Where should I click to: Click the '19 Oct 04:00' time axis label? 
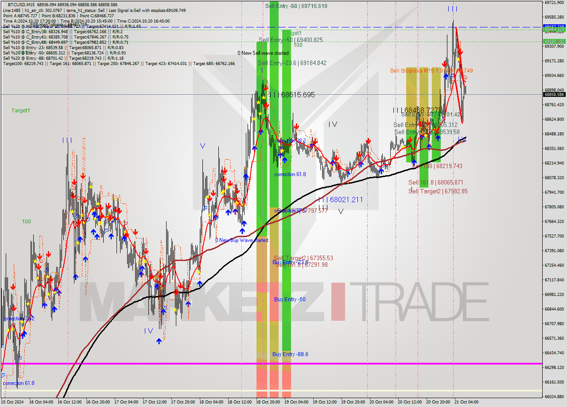tap(296, 402)
